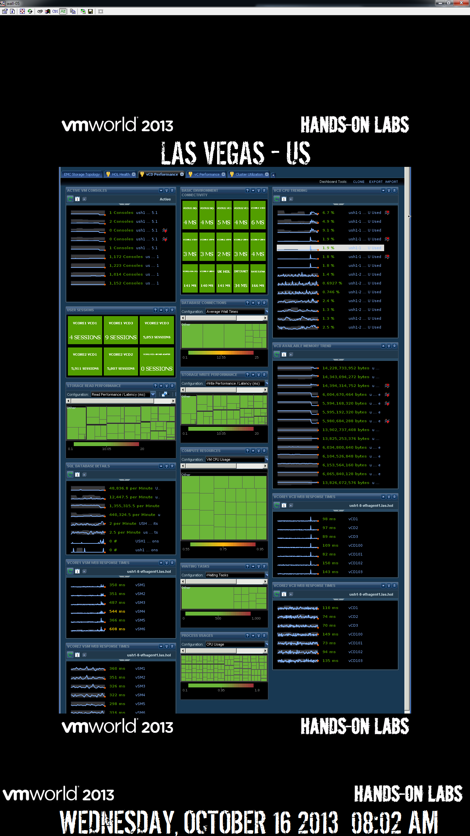Open Write Performance / Latency configuration dropdown
Viewport: 470px width, 836px height.
pyautogui.click(x=266, y=383)
